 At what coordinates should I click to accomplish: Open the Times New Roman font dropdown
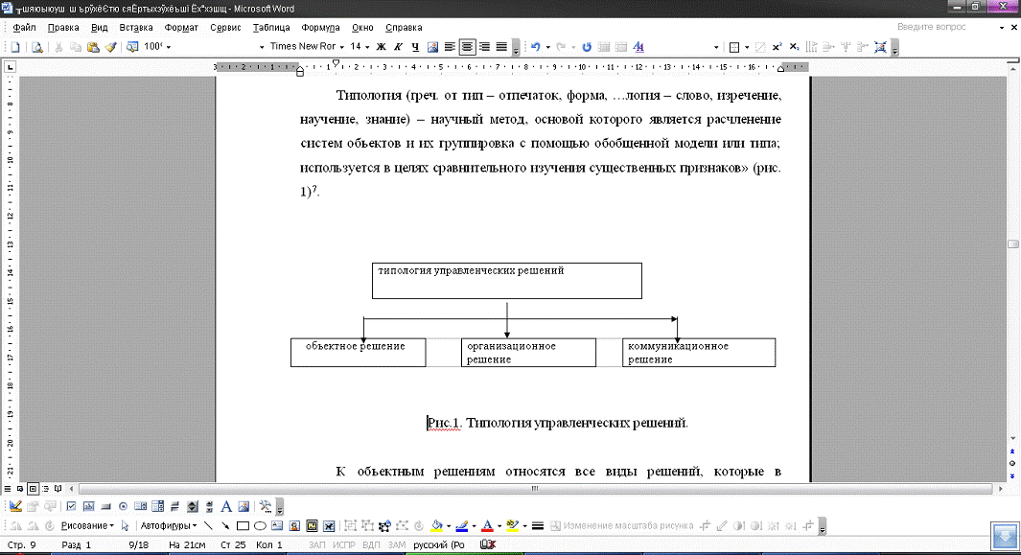302,46
